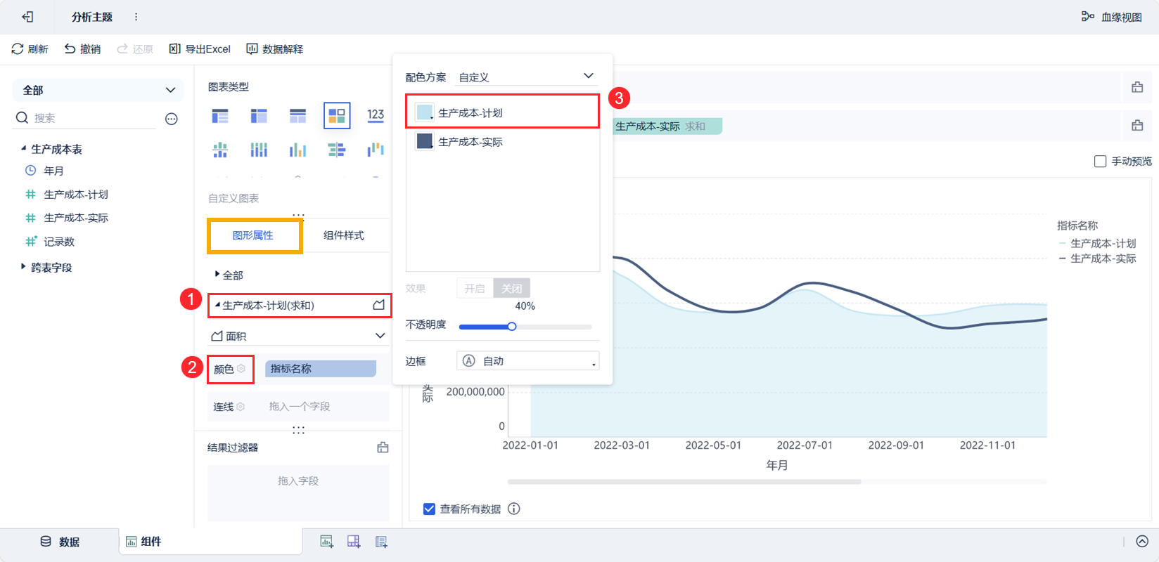Click the 生产成本-计划 legend entry

[x=1097, y=243]
